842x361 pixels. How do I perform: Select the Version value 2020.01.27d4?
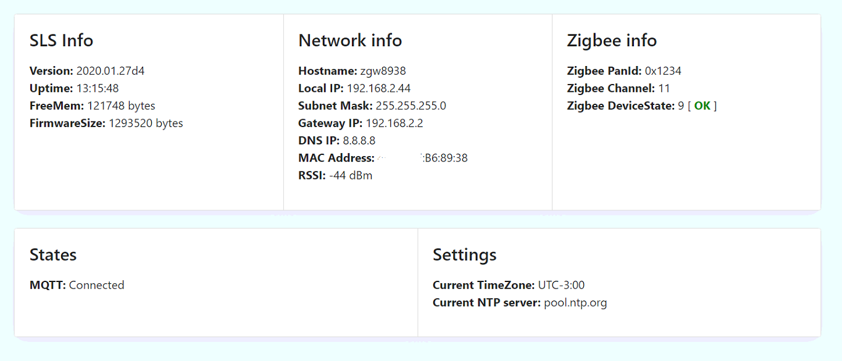point(110,71)
